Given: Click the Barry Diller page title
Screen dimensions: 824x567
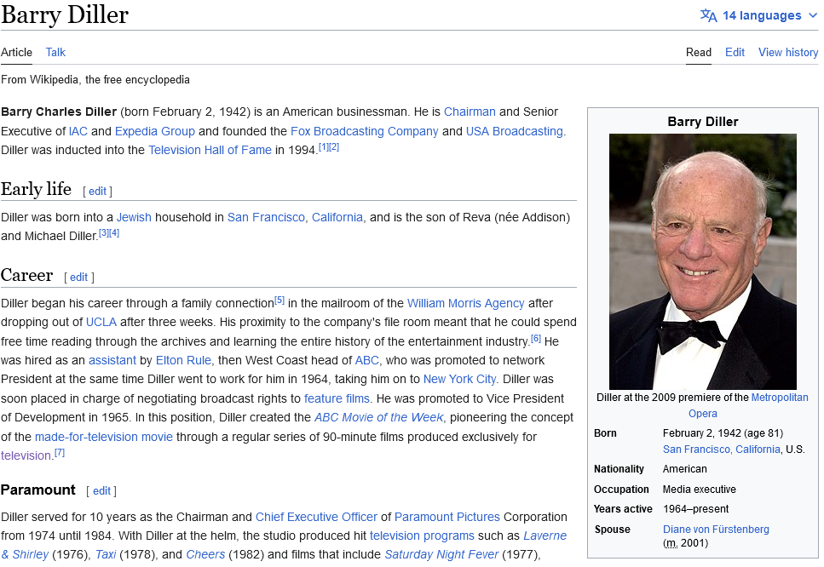Looking at the screenshot, I should click(x=65, y=14).
